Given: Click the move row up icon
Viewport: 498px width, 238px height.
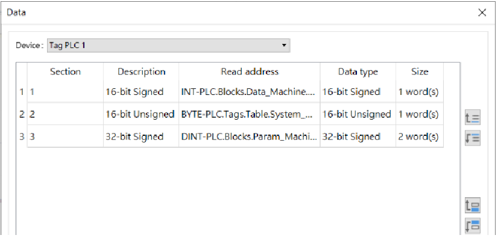Looking at the screenshot, I should (472, 117).
